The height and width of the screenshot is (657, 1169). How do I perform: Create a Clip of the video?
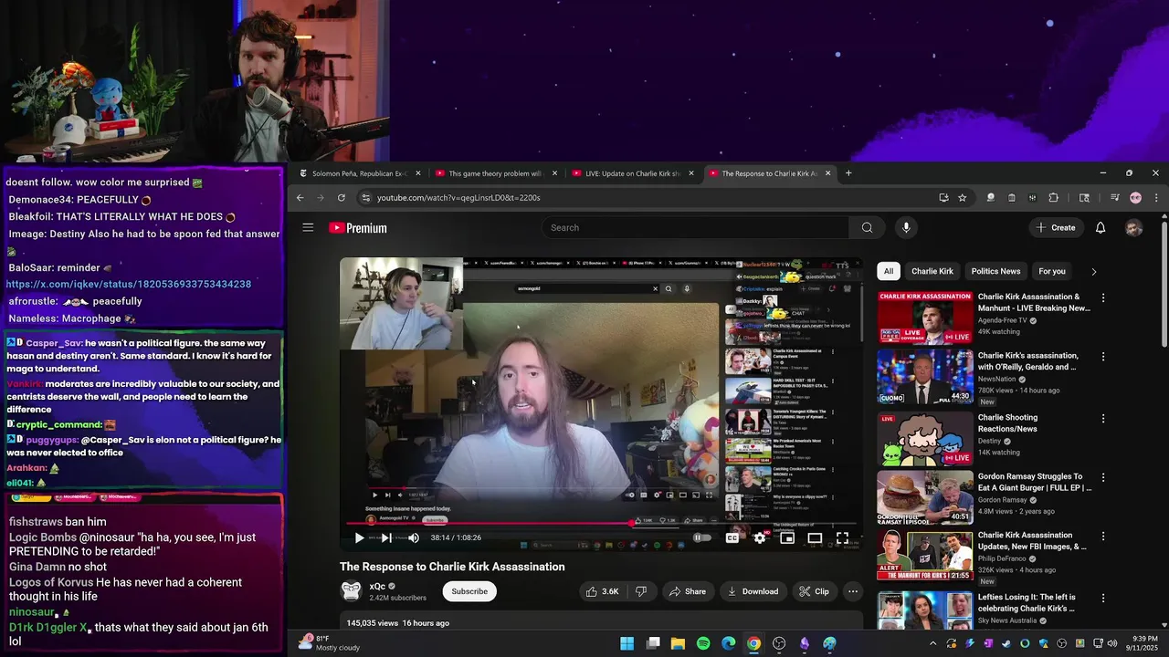coord(814,591)
